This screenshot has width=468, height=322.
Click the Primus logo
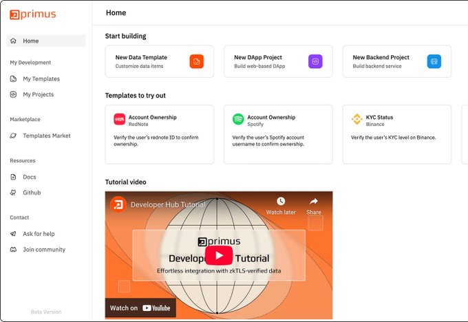[x=32, y=14]
